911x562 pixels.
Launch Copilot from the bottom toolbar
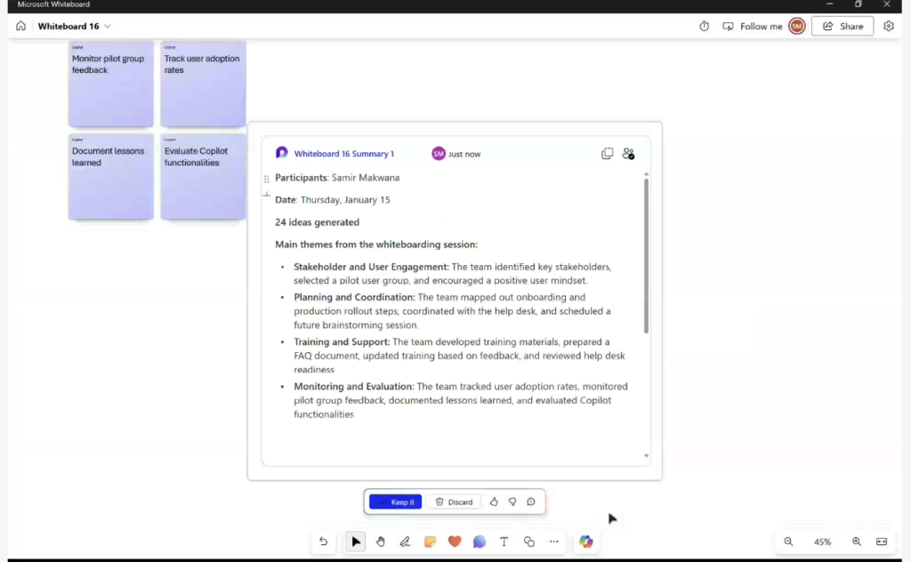click(585, 542)
